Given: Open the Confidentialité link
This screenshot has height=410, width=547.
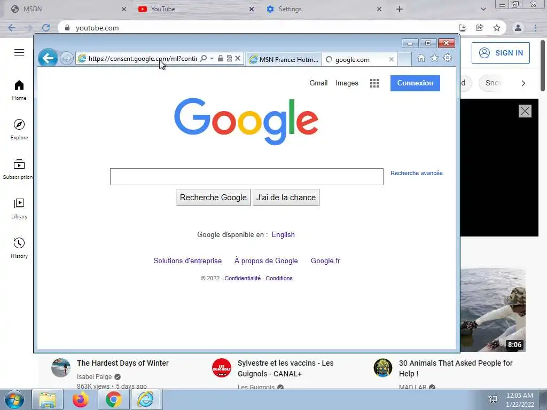Looking at the screenshot, I should point(243,278).
